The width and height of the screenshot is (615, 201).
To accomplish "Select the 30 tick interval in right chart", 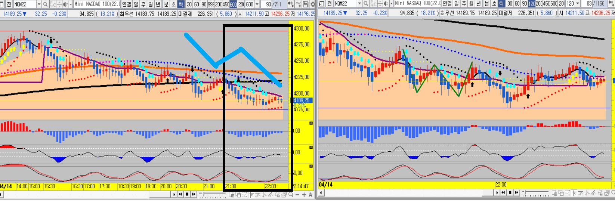I will (510, 4).
